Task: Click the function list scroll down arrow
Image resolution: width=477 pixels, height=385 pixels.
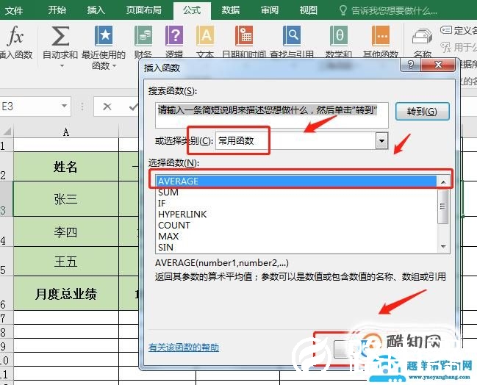Action: pos(443,246)
